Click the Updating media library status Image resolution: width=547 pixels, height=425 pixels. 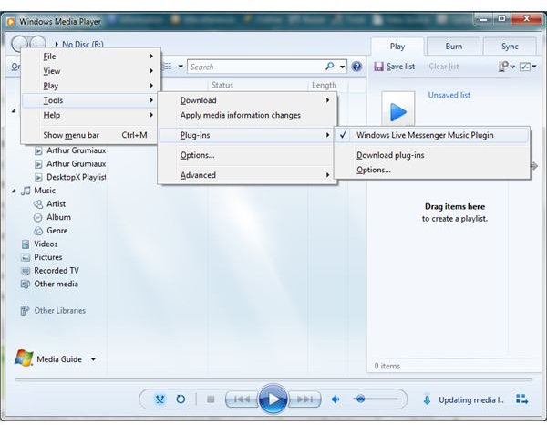[x=471, y=399]
